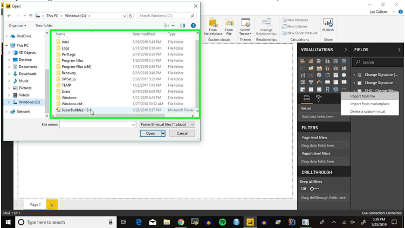Click the file list vertical scrollbar
Image resolution: width=405 pixels, height=228 pixels.
197,74
